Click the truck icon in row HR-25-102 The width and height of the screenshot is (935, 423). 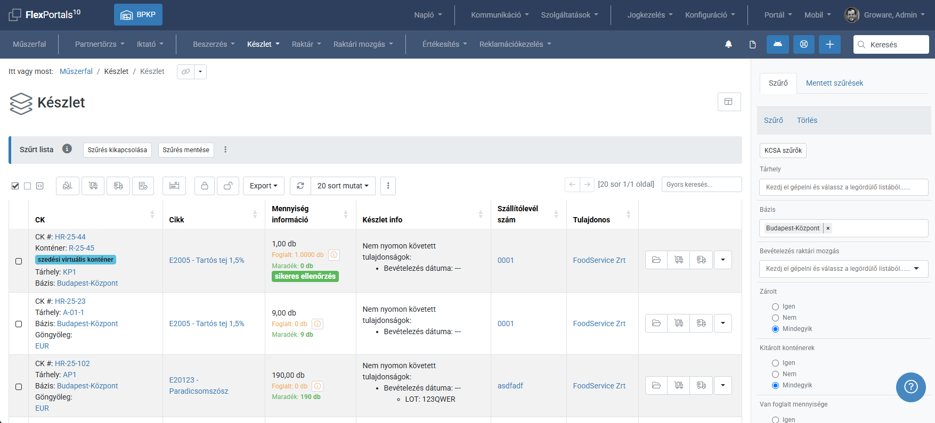(x=701, y=385)
